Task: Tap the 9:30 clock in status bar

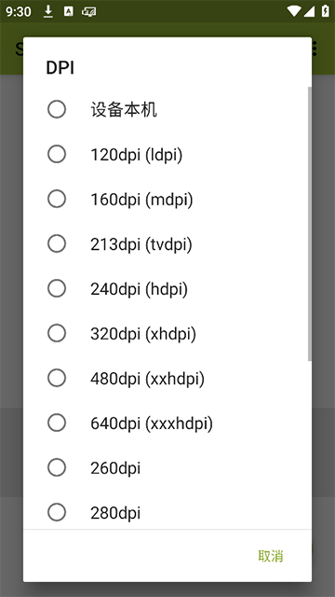Action: [x=19, y=12]
